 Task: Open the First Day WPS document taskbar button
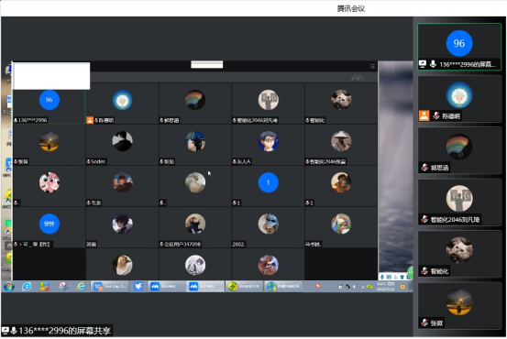tap(110, 287)
